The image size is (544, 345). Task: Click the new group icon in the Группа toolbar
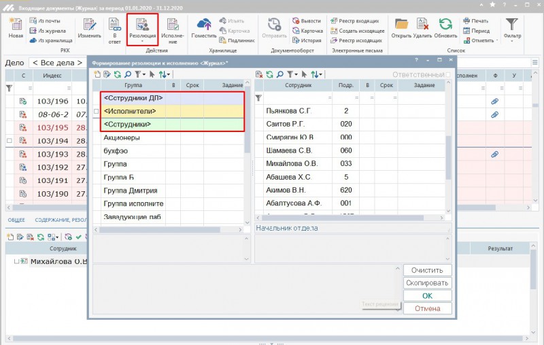point(97,74)
